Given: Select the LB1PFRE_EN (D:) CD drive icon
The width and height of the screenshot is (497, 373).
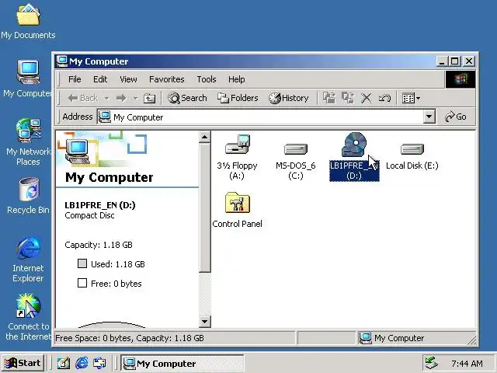Looking at the screenshot, I should (354, 145).
